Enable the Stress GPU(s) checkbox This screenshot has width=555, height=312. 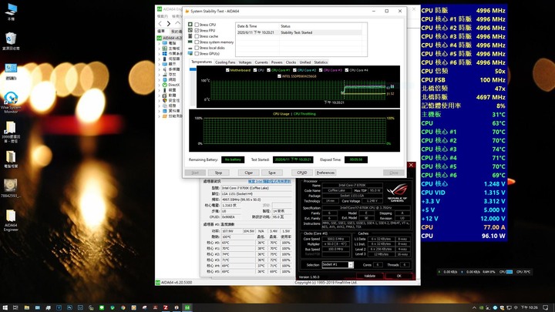tap(197, 53)
